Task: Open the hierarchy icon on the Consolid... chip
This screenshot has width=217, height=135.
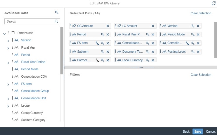Action: [x=188, y=43]
